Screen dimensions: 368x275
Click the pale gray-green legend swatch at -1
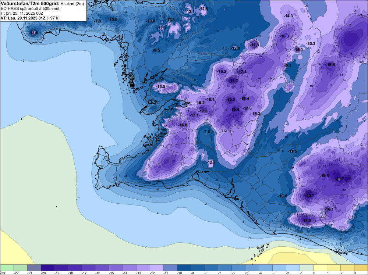coord(307,268)
